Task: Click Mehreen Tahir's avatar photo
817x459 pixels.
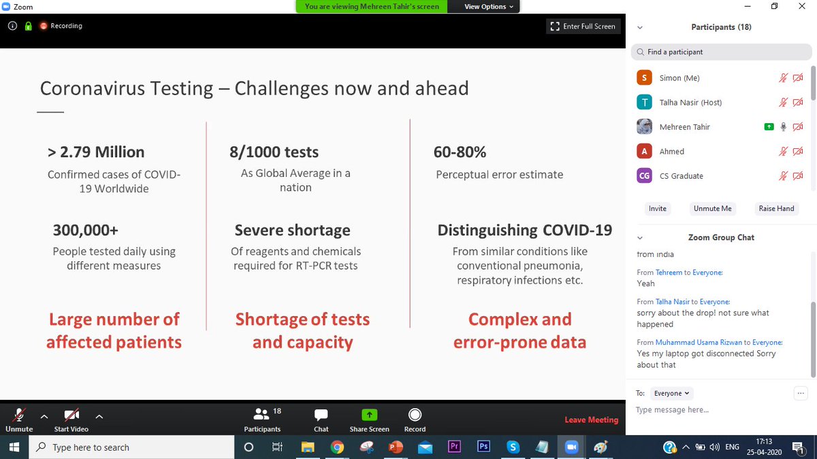Action: (645, 126)
